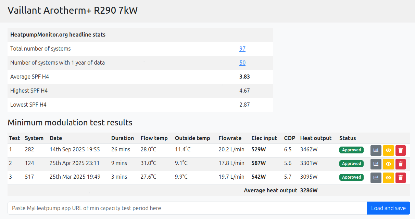Delete test 2 from system 124
The width and height of the screenshot is (415, 219).
click(x=400, y=164)
